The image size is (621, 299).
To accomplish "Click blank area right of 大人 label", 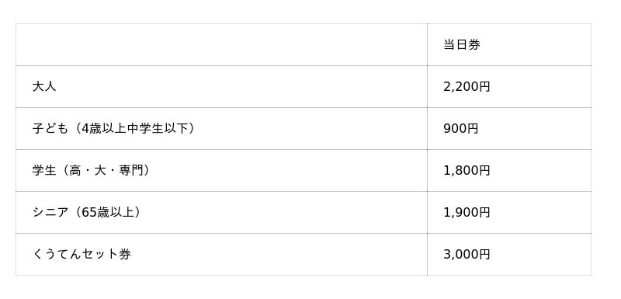I will [x=241, y=87].
